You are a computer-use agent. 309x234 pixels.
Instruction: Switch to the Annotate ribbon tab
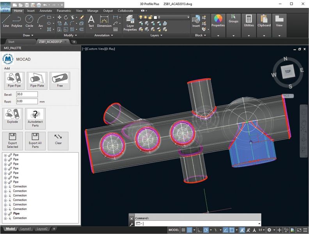click(x=45, y=11)
